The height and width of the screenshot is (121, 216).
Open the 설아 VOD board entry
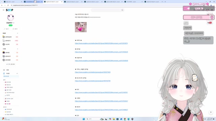(x=8, y=90)
